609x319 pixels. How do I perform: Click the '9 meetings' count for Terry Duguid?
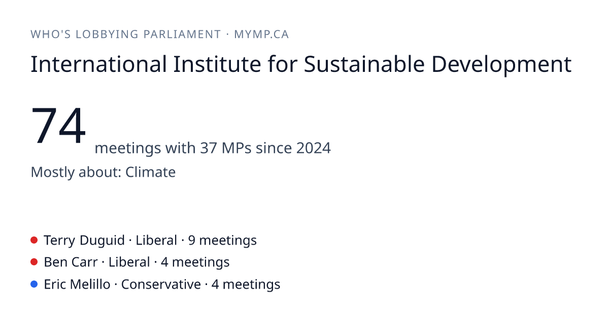click(222, 240)
